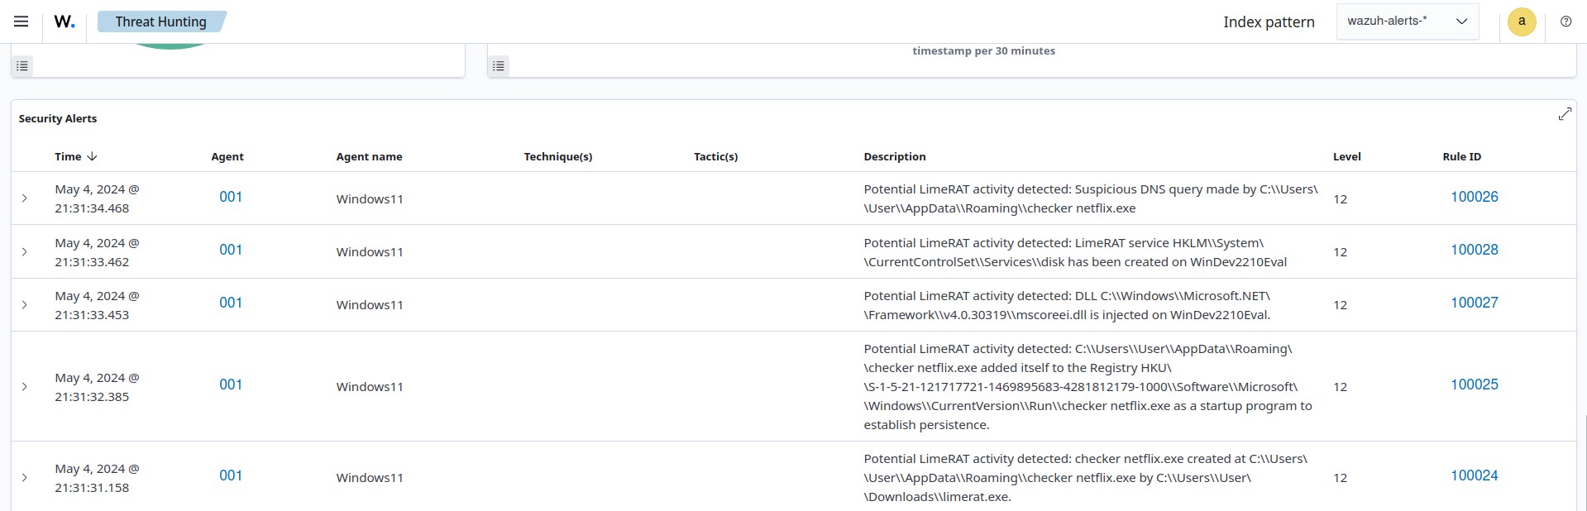Viewport: 1587px width, 511px height.
Task: Open the hamburger navigation menu
Action: 22,21
